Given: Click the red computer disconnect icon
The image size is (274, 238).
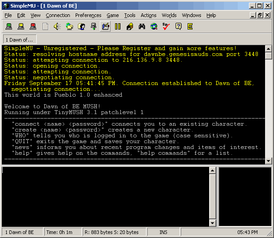Looking at the screenshot, I should click(x=33, y=26).
